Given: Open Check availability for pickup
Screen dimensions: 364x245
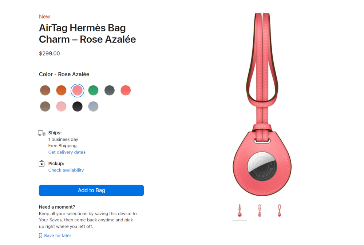Looking at the screenshot, I should pyautogui.click(x=66, y=170).
